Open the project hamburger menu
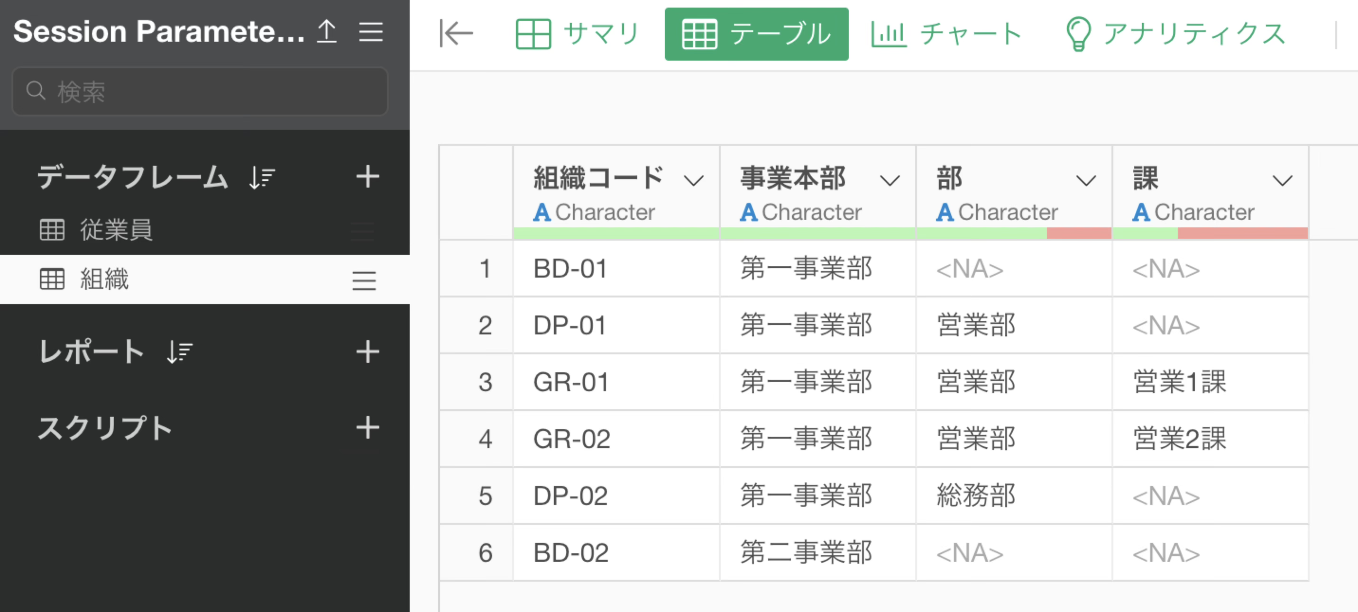The height and width of the screenshot is (612, 1358). [371, 32]
